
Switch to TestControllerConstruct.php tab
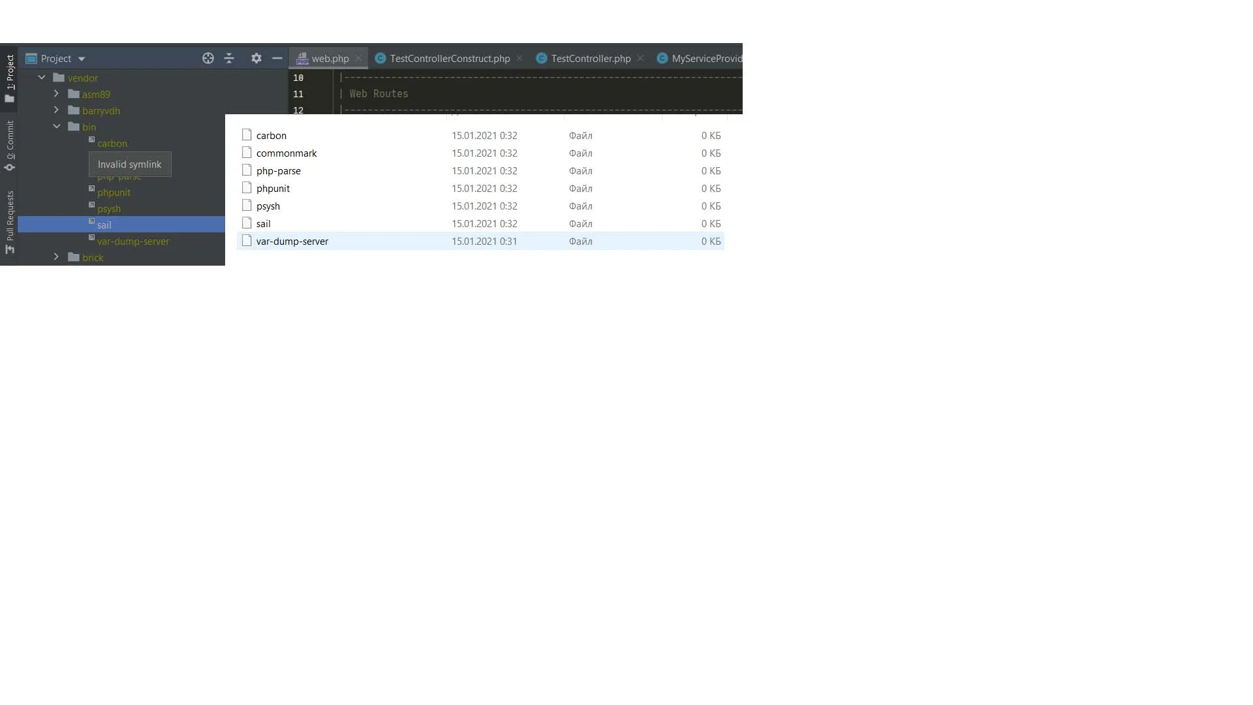tap(449, 59)
